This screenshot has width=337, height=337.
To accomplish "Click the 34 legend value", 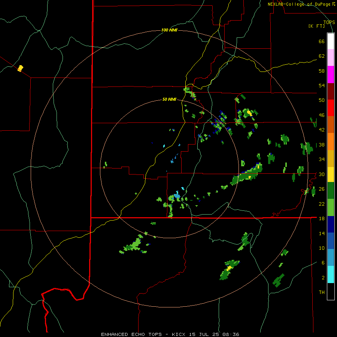I will pyautogui.click(x=322, y=160).
